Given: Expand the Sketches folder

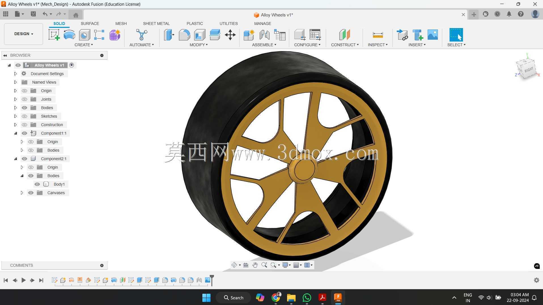Looking at the screenshot, I should pos(15,116).
